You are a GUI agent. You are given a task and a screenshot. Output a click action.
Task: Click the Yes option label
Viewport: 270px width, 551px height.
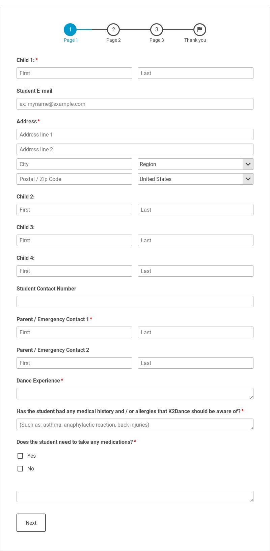coord(31,456)
